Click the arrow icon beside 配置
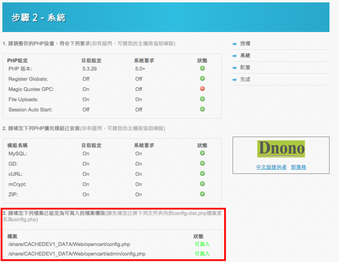This screenshot has height=262, width=339. click(x=234, y=68)
